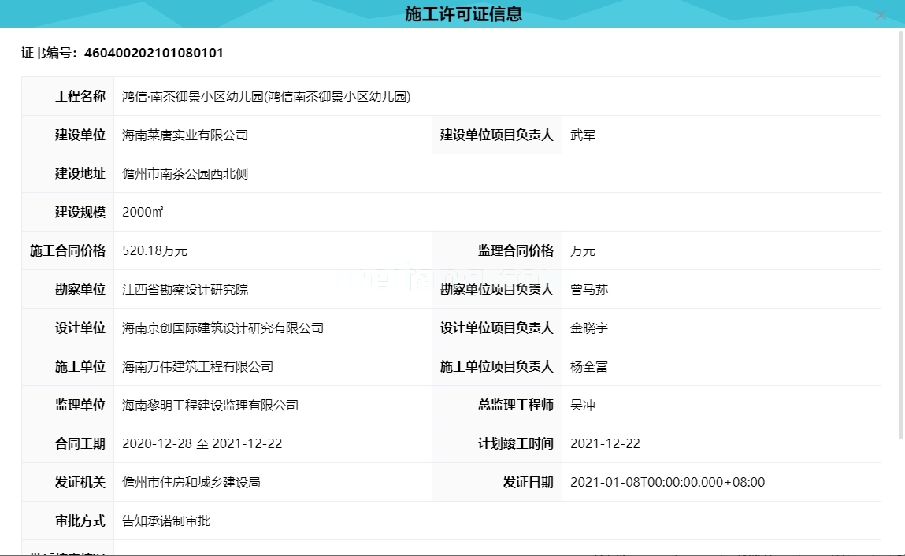Click contract price 520.18万元
The image size is (905, 556).
click(x=155, y=251)
